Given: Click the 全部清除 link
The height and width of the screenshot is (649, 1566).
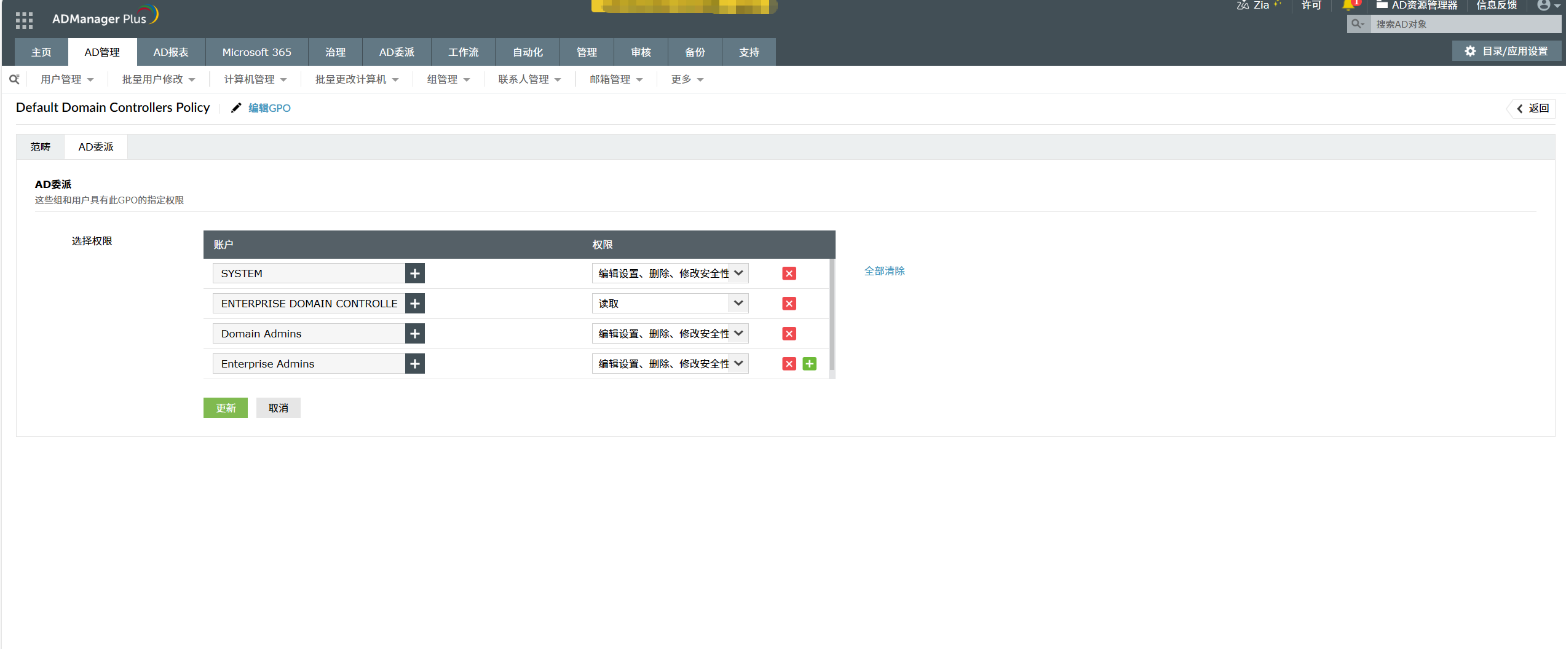Looking at the screenshot, I should (885, 271).
